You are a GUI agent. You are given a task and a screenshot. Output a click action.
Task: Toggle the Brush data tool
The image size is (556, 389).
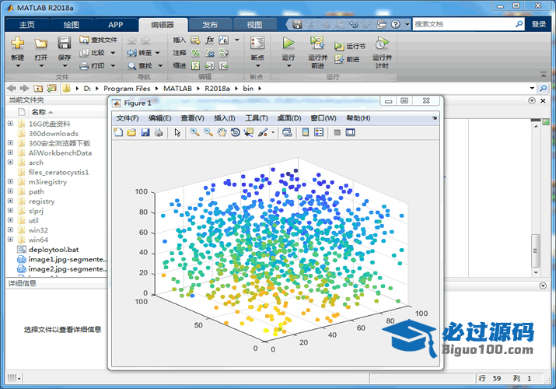click(x=263, y=132)
